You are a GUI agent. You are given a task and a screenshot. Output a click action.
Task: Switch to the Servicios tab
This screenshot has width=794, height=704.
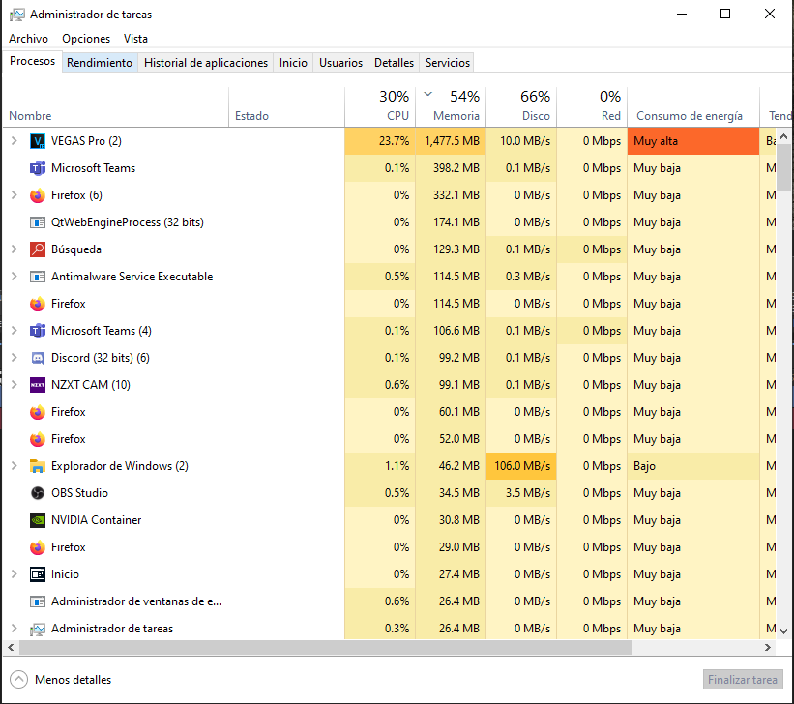[448, 63]
